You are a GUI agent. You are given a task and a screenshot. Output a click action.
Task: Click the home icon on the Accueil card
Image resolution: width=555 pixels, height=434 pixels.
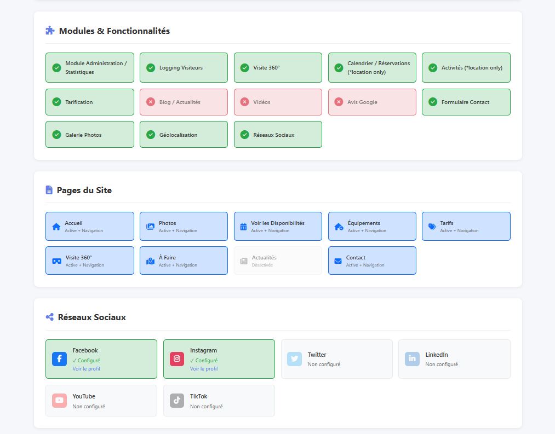(55, 226)
